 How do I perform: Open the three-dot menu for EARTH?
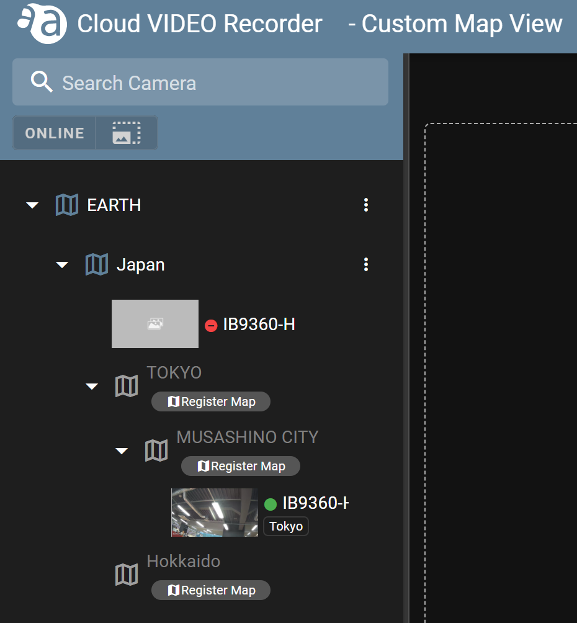(x=366, y=204)
